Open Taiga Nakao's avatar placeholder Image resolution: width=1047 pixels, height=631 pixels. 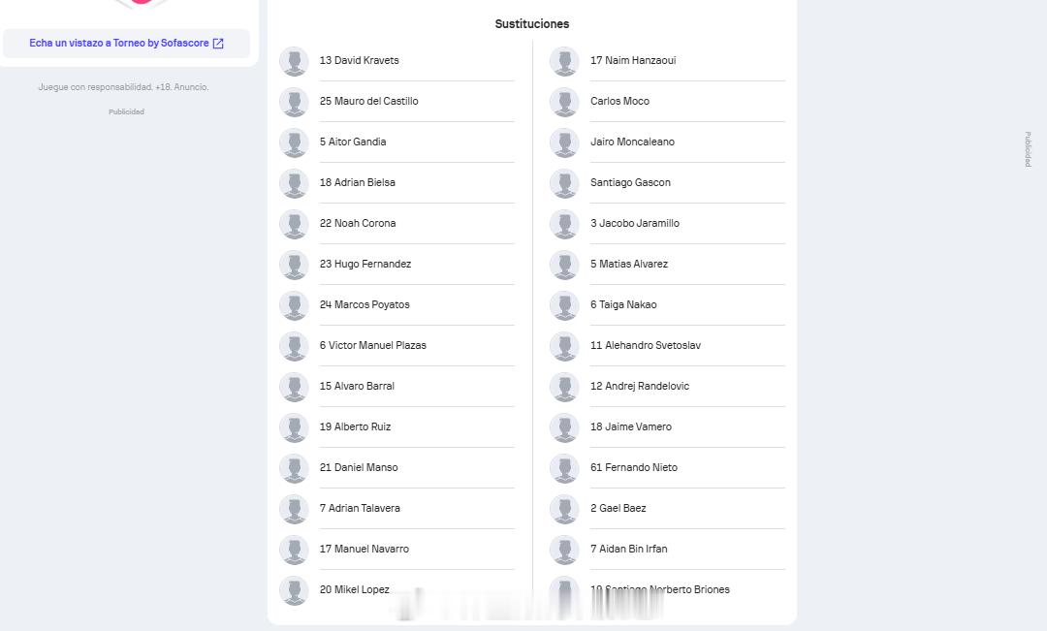click(x=564, y=305)
